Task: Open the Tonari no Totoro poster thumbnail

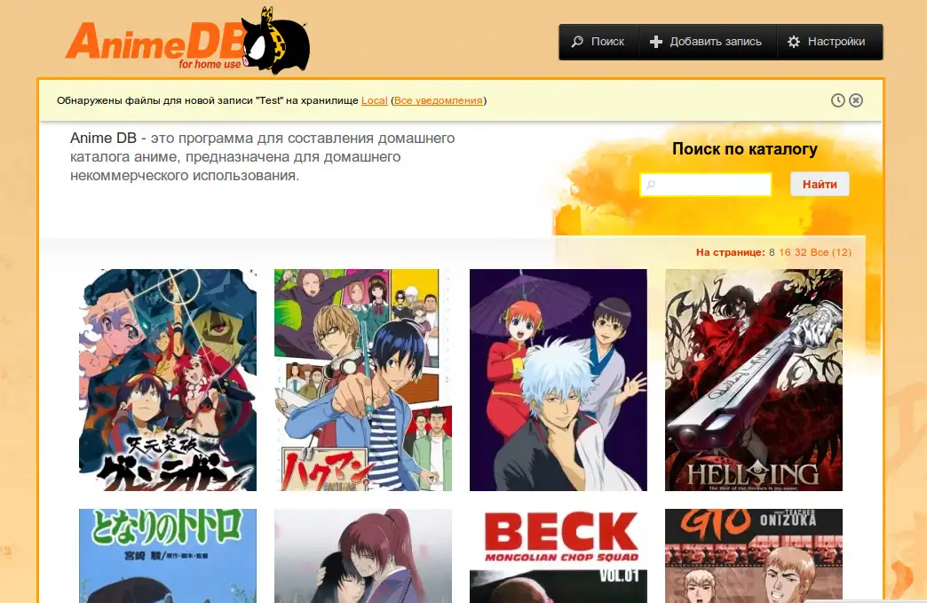Action: click(x=168, y=556)
